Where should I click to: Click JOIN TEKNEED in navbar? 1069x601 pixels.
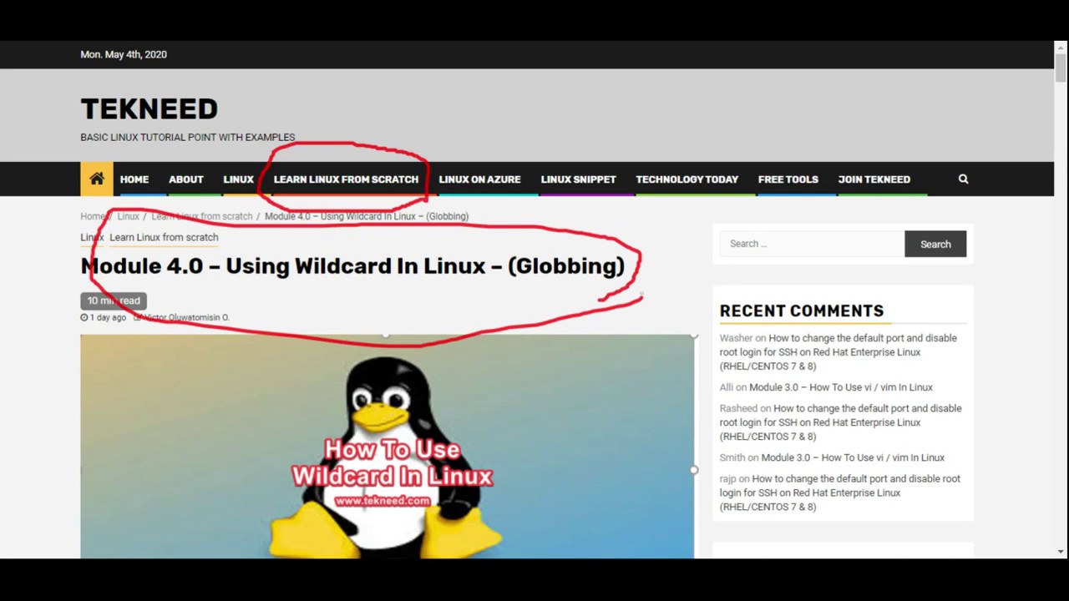tap(874, 179)
